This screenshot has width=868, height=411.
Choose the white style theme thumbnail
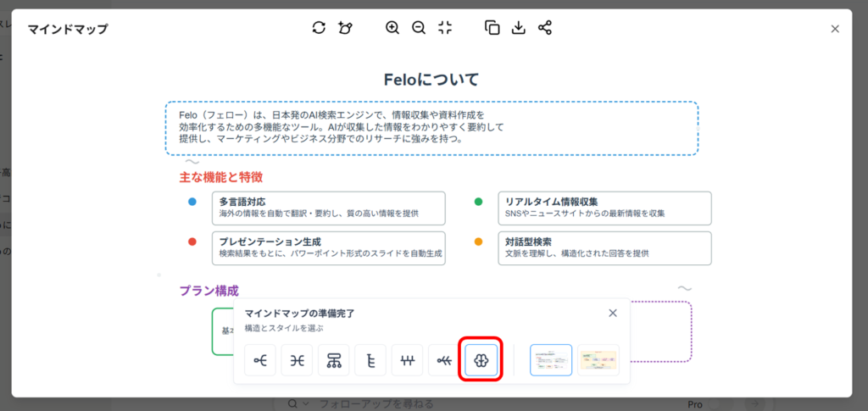(x=550, y=360)
